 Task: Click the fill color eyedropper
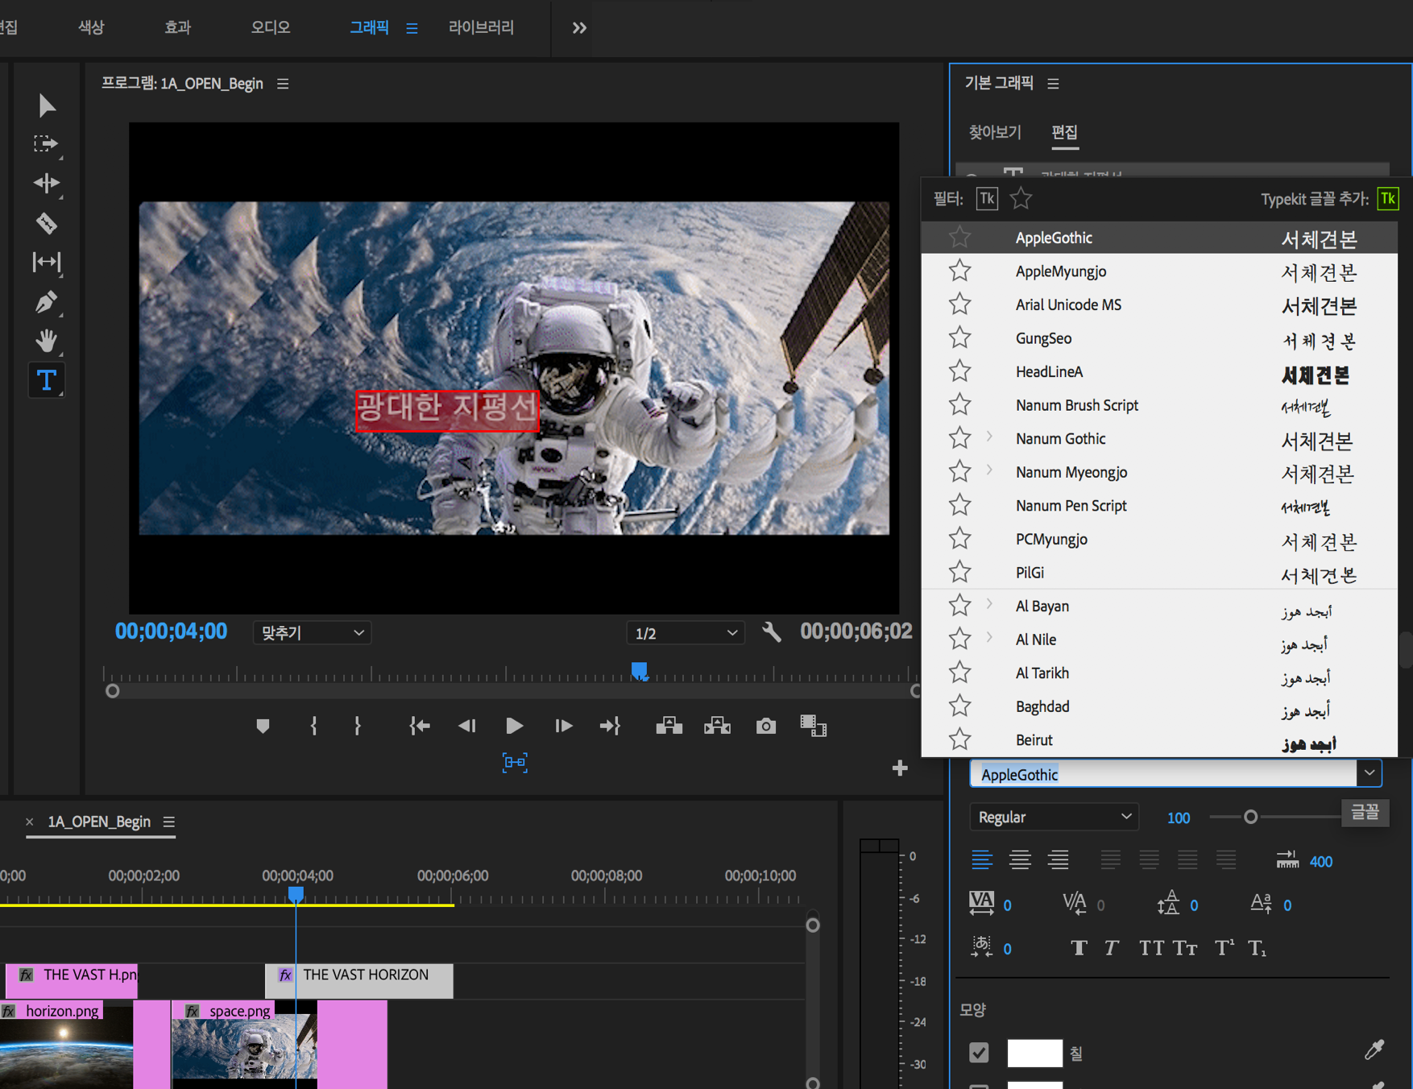[x=1374, y=1050]
